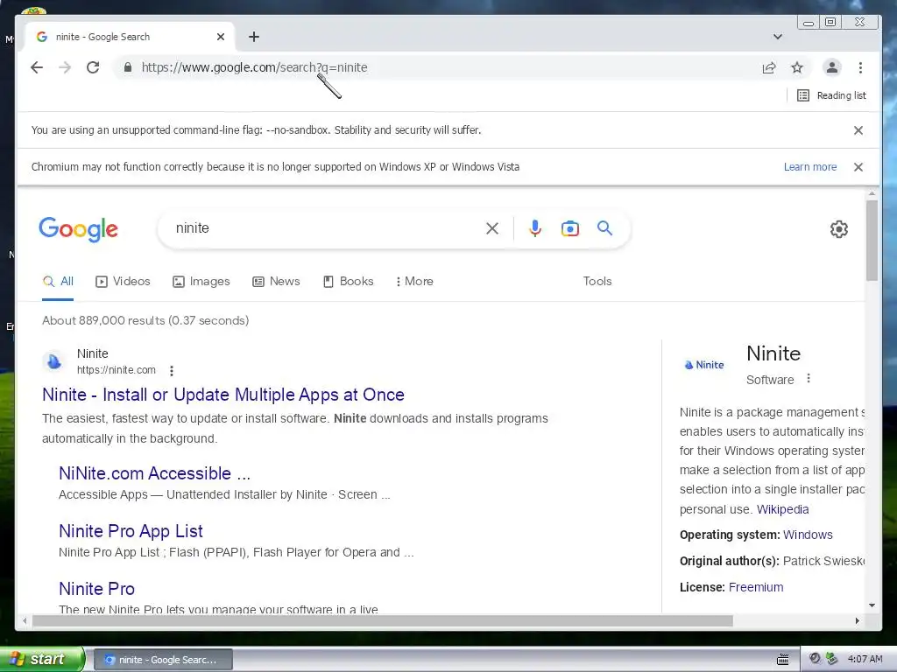
Task: Open Google quick settings gear
Action: (x=838, y=229)
